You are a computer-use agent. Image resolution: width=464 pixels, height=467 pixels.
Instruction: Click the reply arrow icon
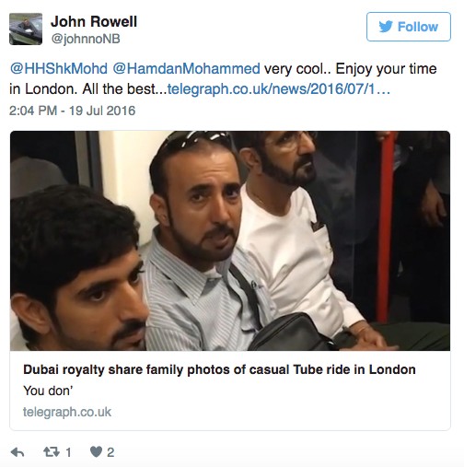pyautogui.click(x=17, y=452)
